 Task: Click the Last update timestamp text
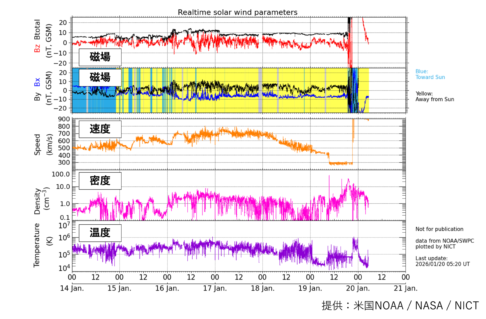point(442,261)
